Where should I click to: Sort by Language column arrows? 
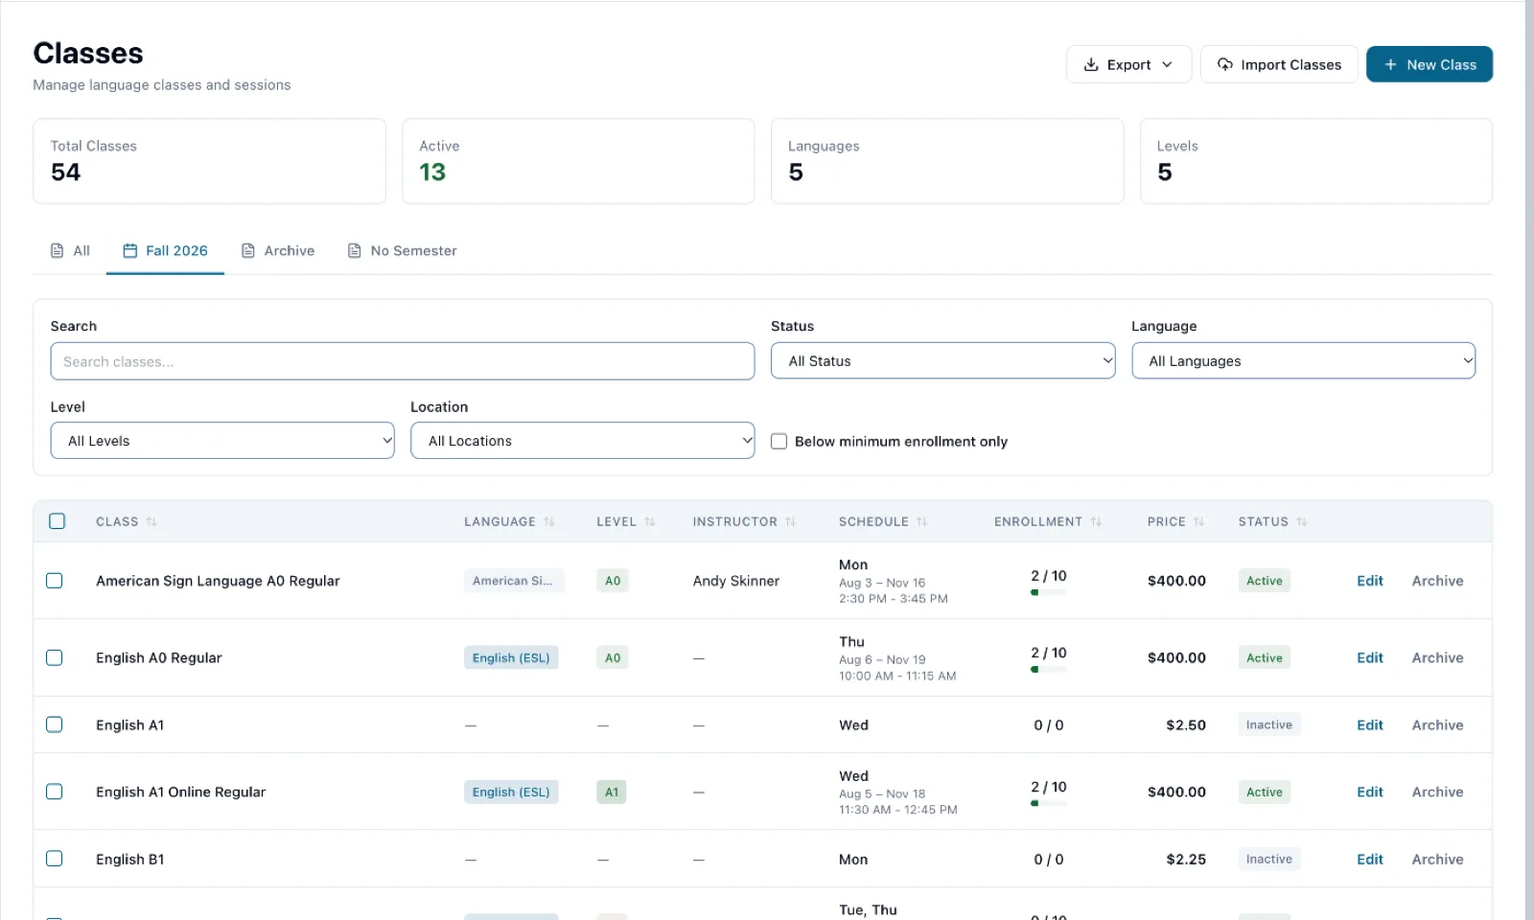(x=549, y=522)
